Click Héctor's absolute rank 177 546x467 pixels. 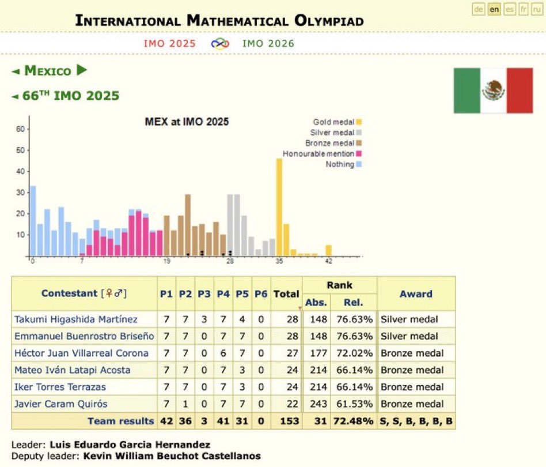pyautogui.click(x=318, y=353)
